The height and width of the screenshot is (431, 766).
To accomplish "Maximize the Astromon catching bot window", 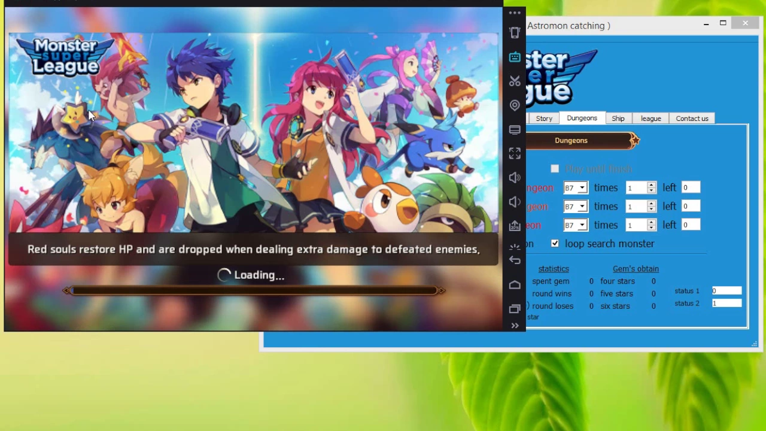I will (723, 23).
